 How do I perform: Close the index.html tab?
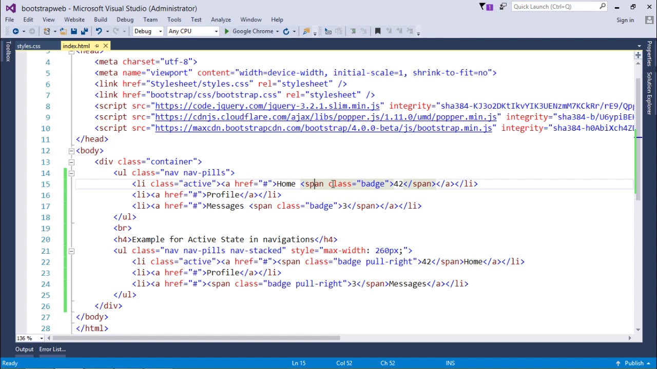(106, 46)
